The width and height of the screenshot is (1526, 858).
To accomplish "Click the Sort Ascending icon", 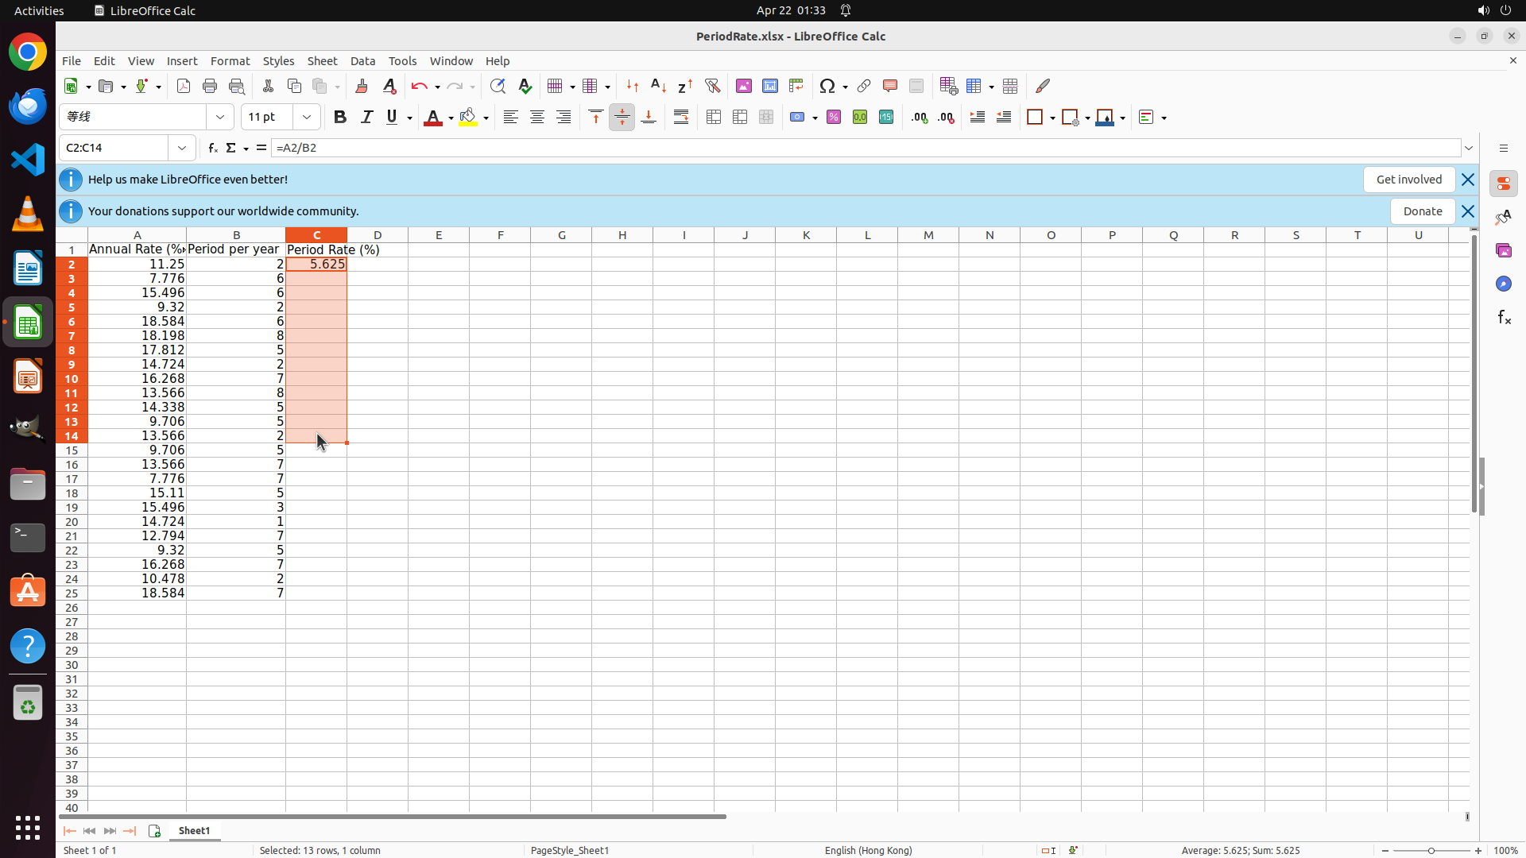I will pos(658,86).
